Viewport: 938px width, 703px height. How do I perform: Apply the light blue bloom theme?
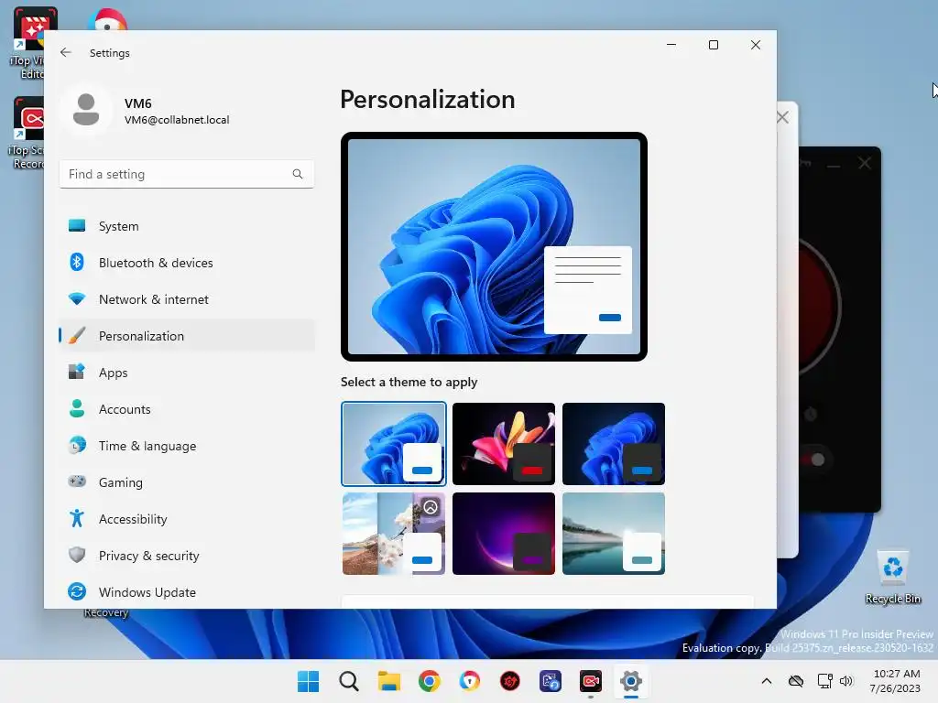point(394,444)
